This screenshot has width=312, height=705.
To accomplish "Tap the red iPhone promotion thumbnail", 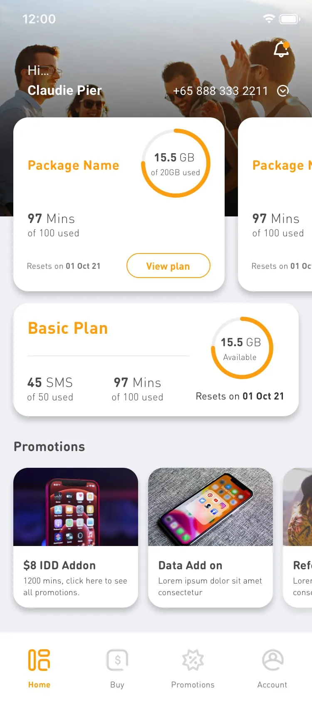I will click(76, 507).
